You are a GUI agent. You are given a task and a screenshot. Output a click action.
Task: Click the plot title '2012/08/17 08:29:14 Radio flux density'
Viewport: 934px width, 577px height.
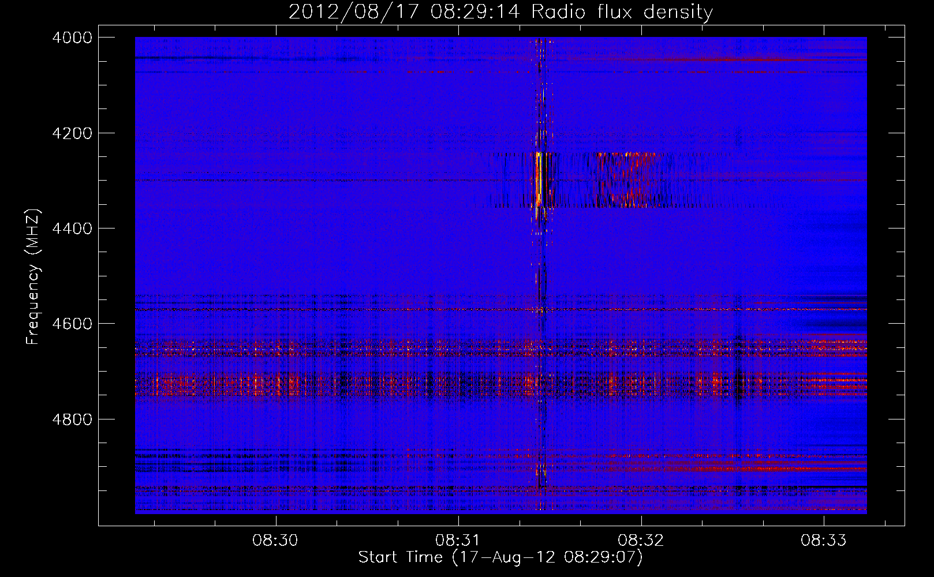pos(500,12)
